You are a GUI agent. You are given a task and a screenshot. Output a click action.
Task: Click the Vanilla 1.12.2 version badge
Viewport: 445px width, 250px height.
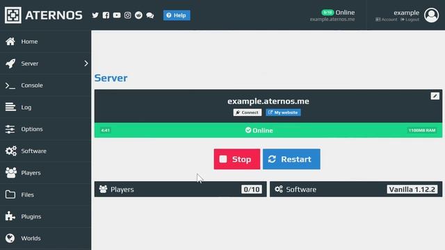[x=412, y=190]
